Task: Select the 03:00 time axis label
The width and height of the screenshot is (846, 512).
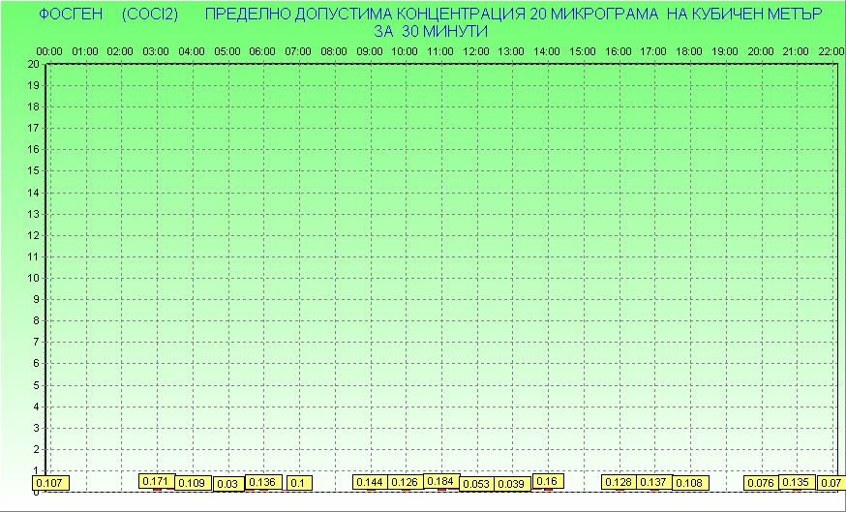Action: [156, 52]
